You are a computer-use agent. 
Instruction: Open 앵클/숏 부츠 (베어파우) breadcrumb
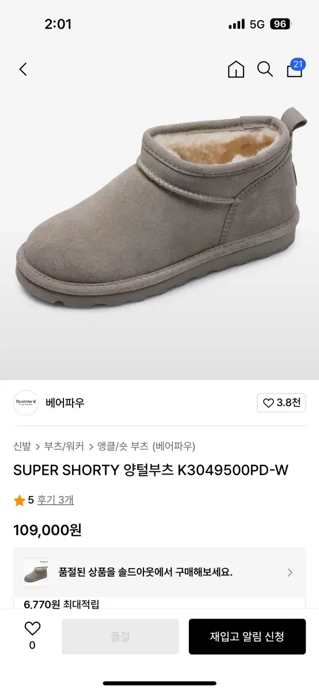click(146, 446)
